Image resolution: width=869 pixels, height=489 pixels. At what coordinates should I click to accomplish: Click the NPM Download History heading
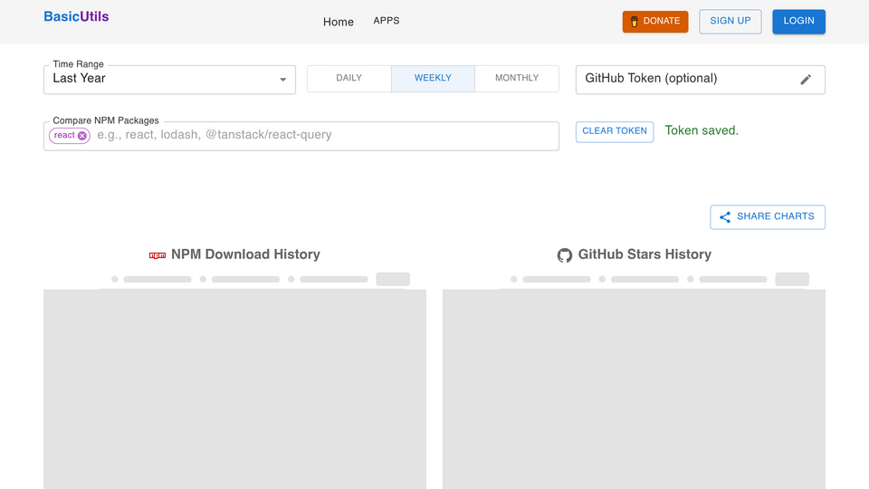tap(245, 254)
